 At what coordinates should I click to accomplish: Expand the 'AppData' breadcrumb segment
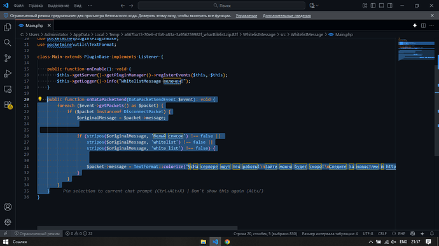point(81,34)
